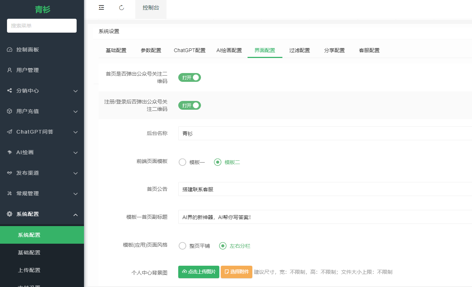This screenshot has width=472, height=287.
Task: Click the 搜索菜单 search field
Action: [x=42, y=26]
